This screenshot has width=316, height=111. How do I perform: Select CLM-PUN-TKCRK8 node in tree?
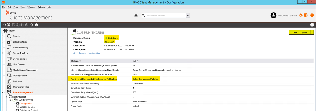tap(24, 100)
